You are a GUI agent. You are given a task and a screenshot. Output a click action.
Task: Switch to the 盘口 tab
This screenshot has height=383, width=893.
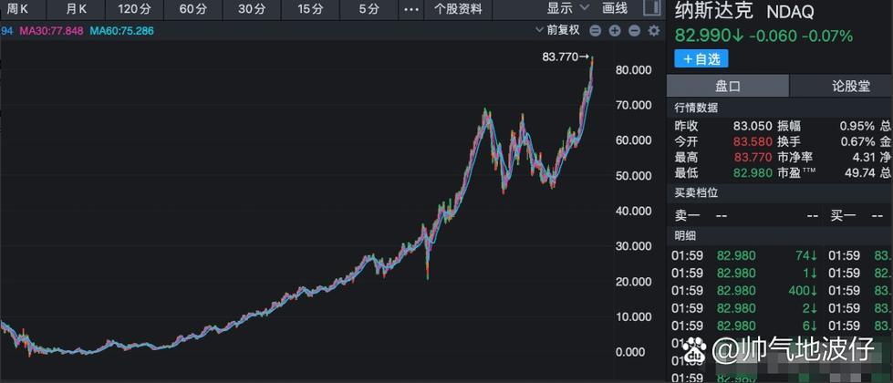click(727, 86)
